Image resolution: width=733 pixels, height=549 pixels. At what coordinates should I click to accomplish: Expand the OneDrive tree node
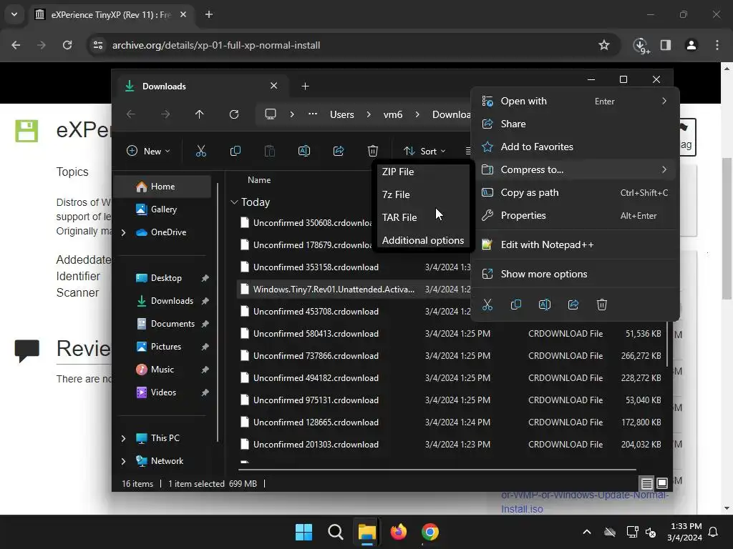(123, 232)
